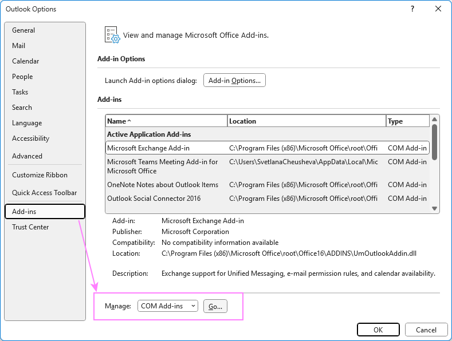Open Quick Access Toolbar settings
This screenshot has width=452, height=341.
point(44,193)
